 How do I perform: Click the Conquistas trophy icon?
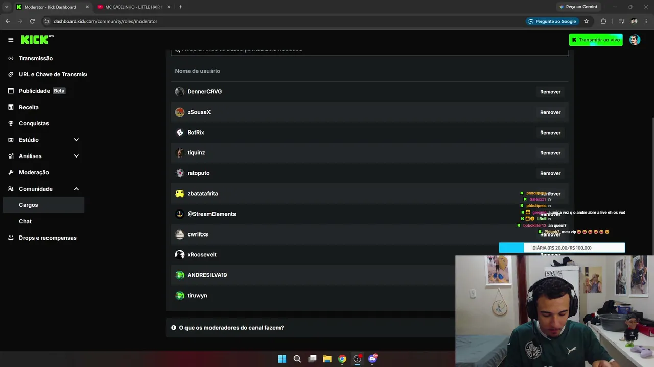coord(11,123)
